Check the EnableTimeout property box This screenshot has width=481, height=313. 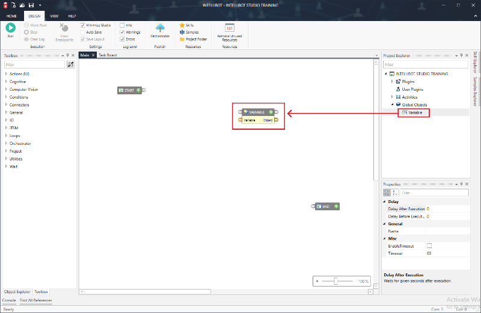[x=429, y=246]
